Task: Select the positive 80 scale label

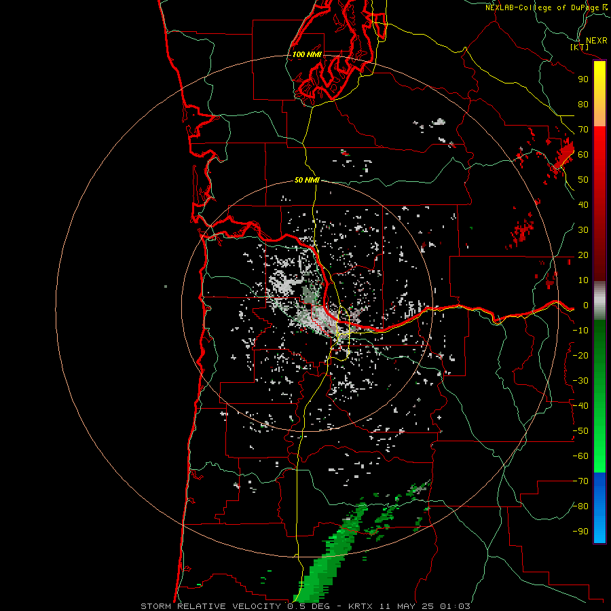Action: click(x=583, y=105)
